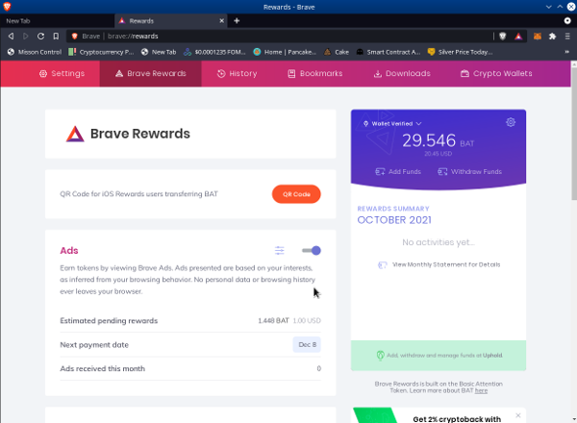Expand the Wallet Verified dropdown
577x423 pixels.
pos(392,124)
